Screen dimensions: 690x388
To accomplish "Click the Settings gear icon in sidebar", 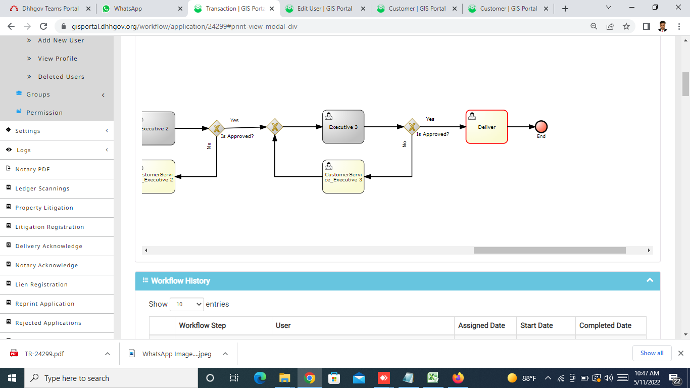I will pyautogui.click(x=8, y=130).
